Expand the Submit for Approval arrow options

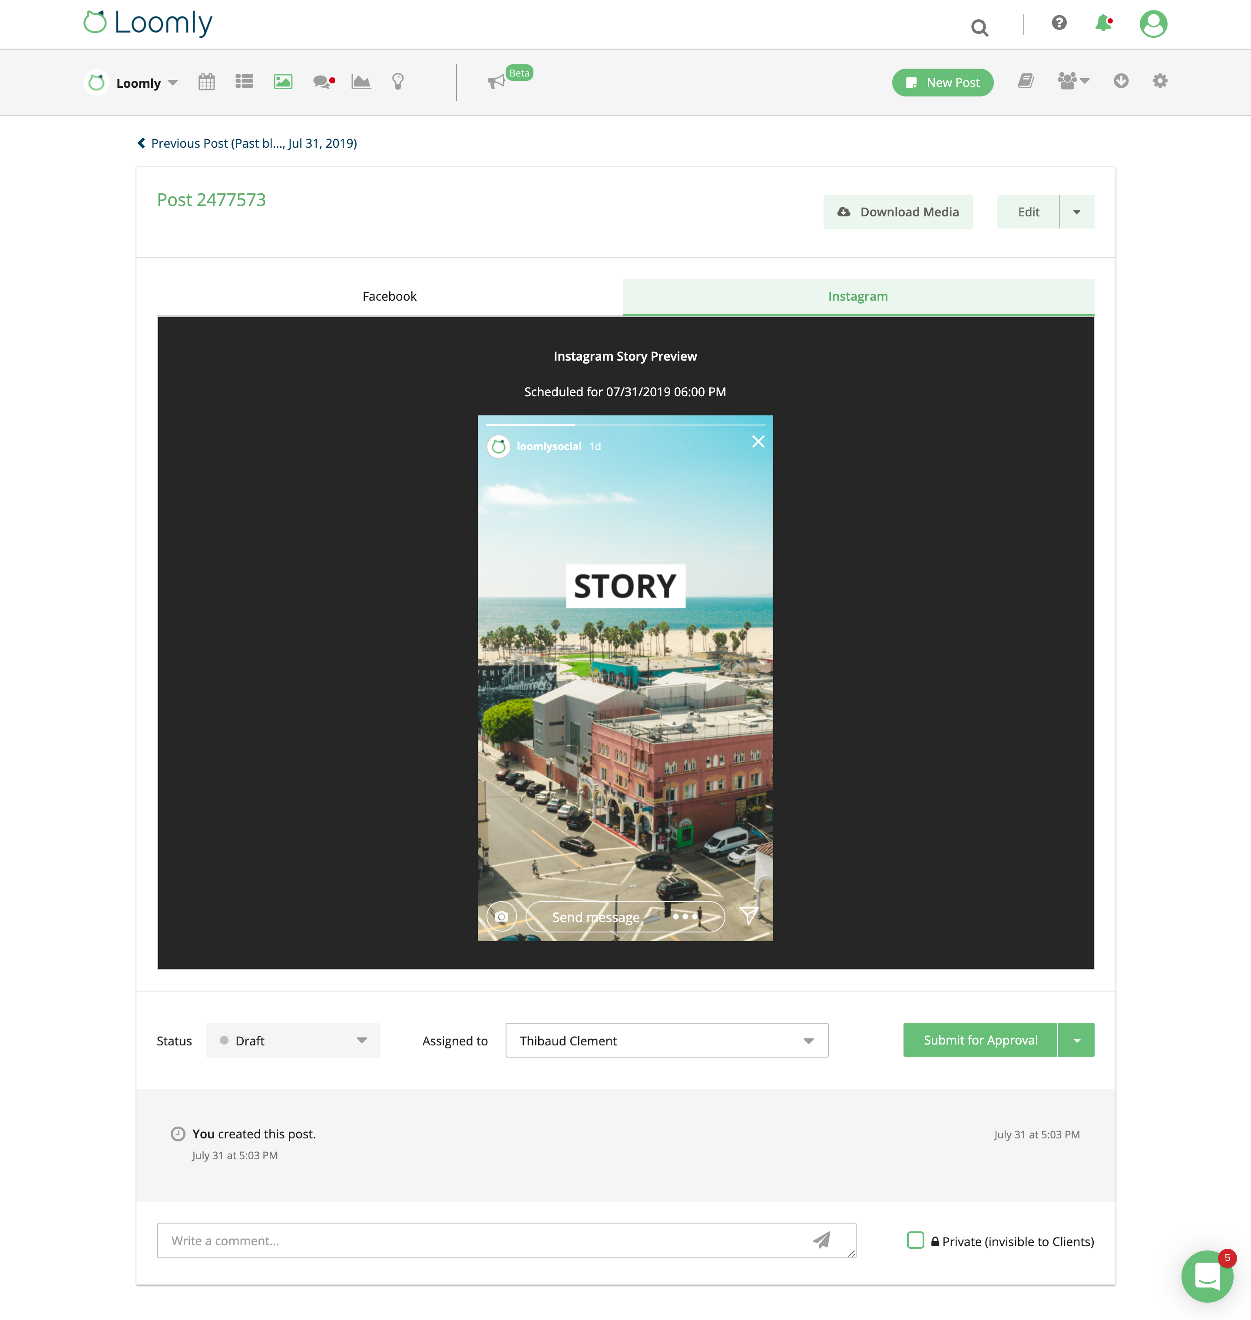1076,1040
